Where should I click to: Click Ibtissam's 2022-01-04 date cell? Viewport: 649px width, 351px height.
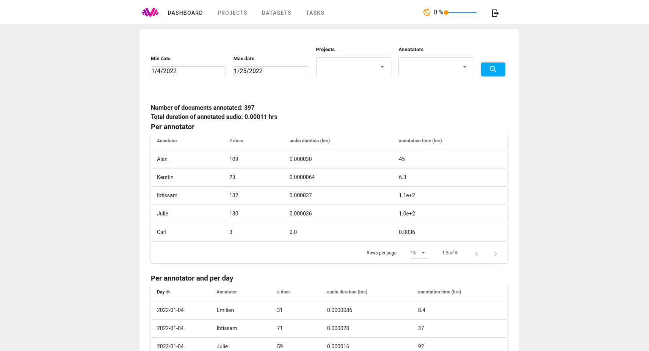170,328
